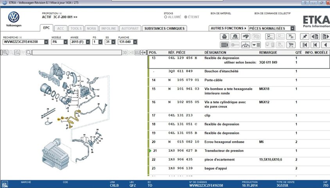The height and width of the screenshot is (188, 330).
Task: Click the plain magnifier search icon
Action: tap(29, 52)
